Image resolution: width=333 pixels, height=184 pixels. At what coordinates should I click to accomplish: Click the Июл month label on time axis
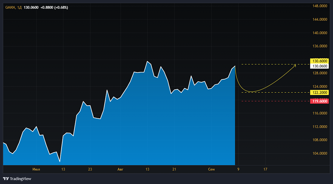click(36, 169)
